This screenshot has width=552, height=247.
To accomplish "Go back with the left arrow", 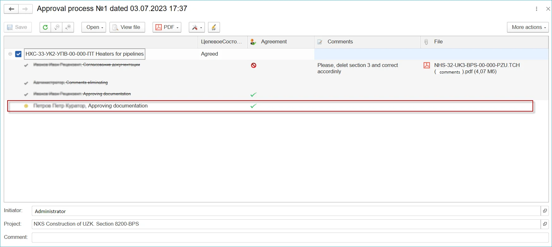I will click(11, 9).
